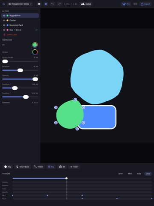Open the black Stroke color swatch

pyautogui.click(x=35, y=52)
